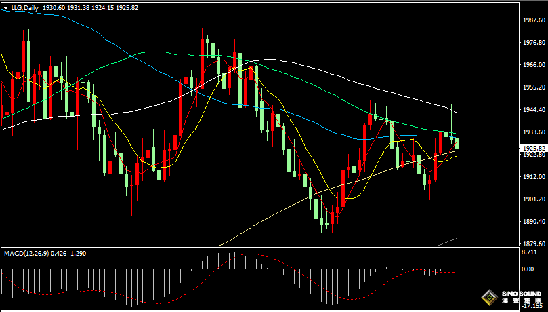Click the 1879.60 price axis label
The width and height of the screenshot is (548, 312).
coord(534,244)
